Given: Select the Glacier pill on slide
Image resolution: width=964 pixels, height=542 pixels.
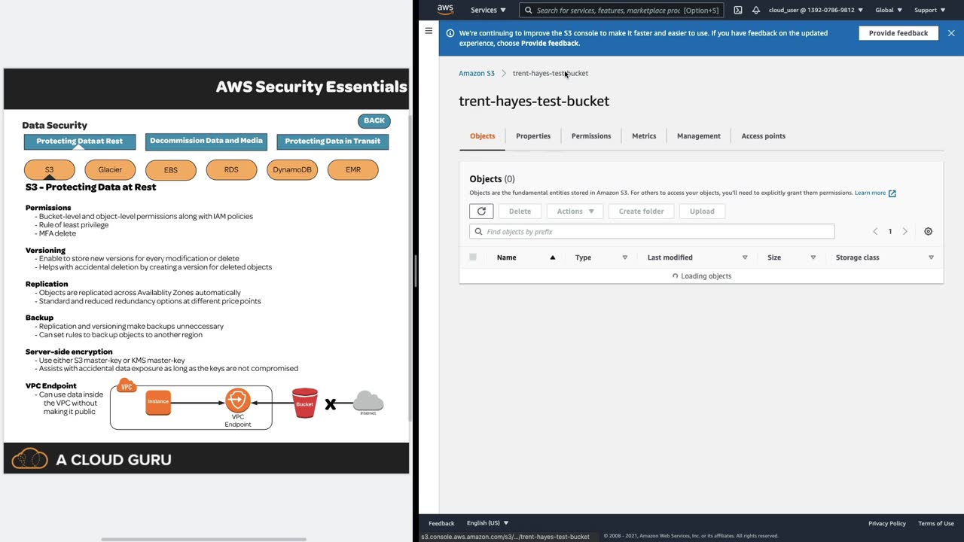Looking at the screenshot, I should [110, 170].
